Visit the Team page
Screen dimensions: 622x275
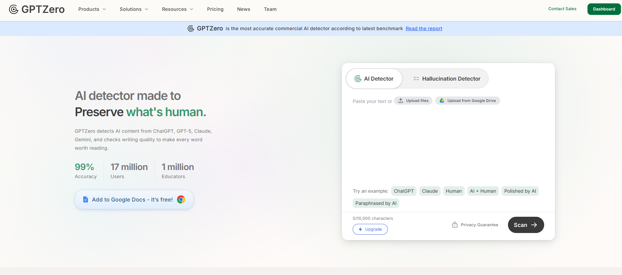pos(270,9)
